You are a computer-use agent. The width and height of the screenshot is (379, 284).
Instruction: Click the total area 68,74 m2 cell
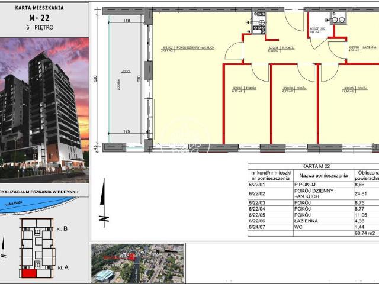pyautogui.click(x=365, y=233)
